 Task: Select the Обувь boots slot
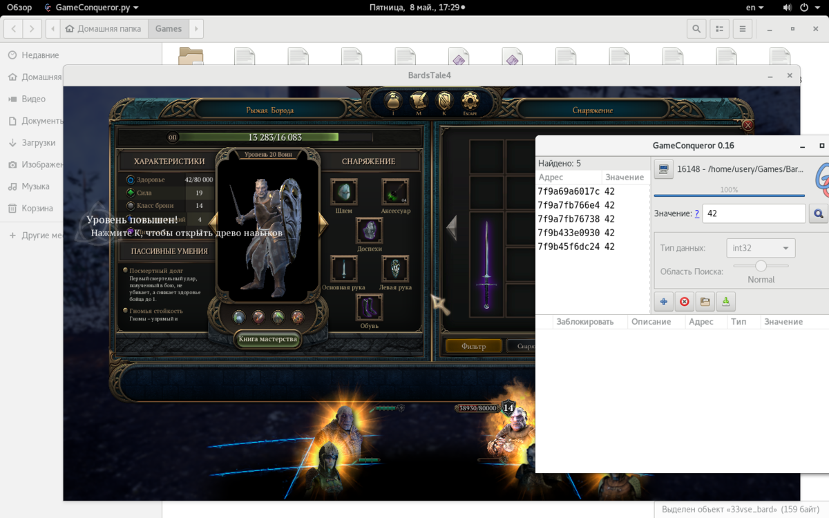point(370,307)
